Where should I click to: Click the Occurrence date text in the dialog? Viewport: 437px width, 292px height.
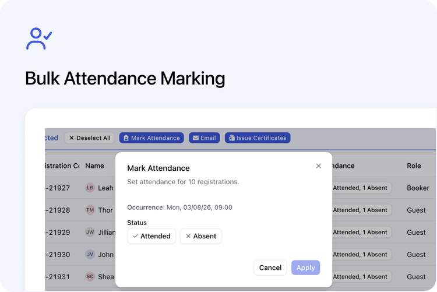pos(179,207)
